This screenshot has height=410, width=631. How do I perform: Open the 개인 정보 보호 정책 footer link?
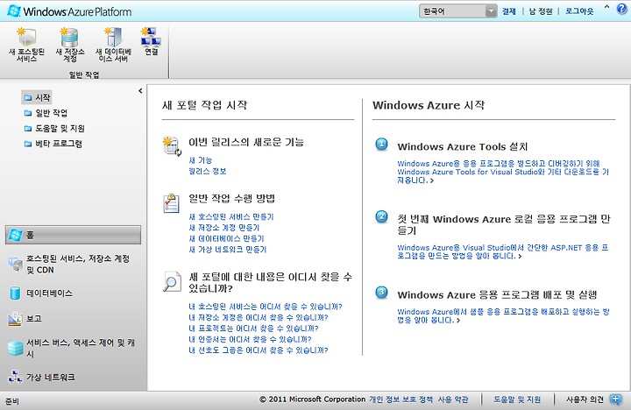pos(401,399)
